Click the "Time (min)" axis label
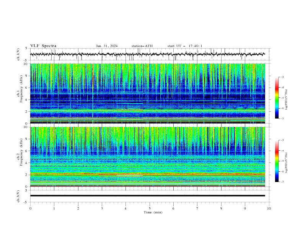The height and width of the screenshot is (234, 303). (153, 212)
